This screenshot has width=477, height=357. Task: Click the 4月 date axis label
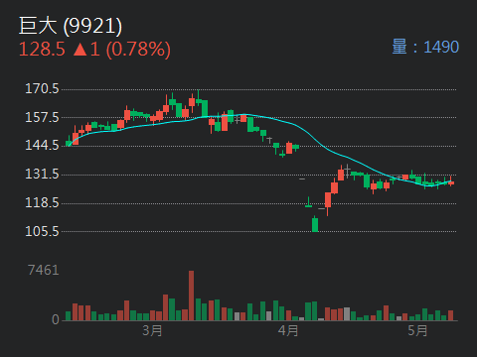288,330
